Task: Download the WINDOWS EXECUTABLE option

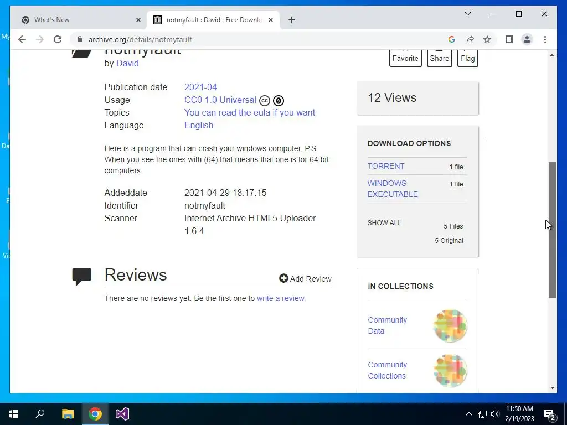Action: 393,189
